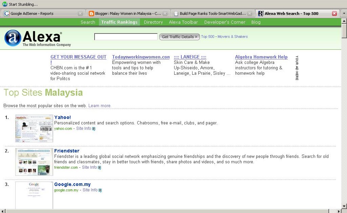Select the Alexa Web Search - Top 500 tab

(298, 14)
